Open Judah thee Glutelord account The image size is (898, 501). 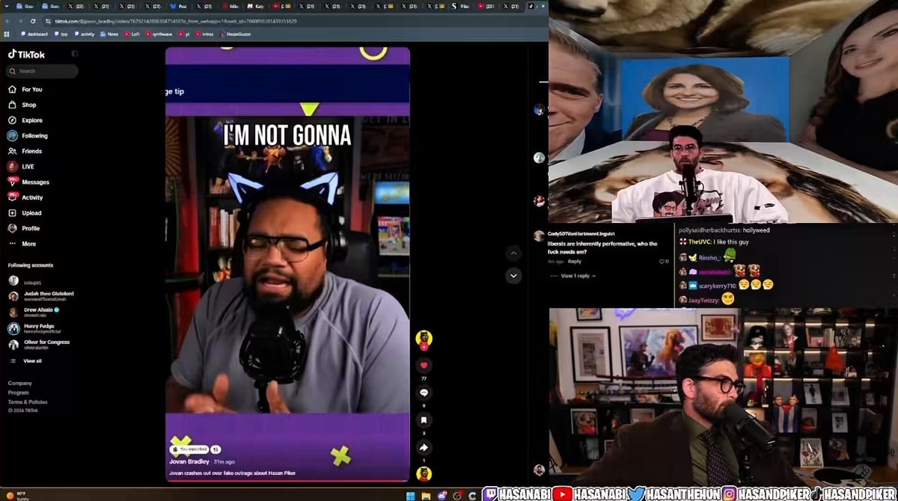42,295
